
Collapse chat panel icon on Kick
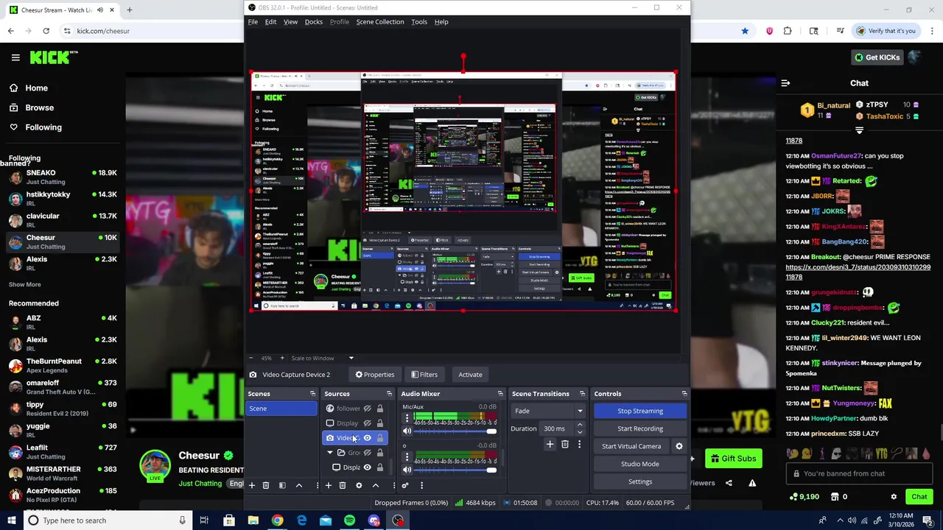(x=785, y=83)
